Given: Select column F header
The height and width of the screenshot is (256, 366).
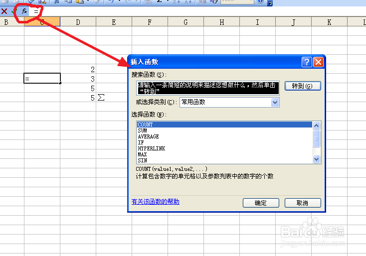Looking at the screenshot, I should point(150,22).
